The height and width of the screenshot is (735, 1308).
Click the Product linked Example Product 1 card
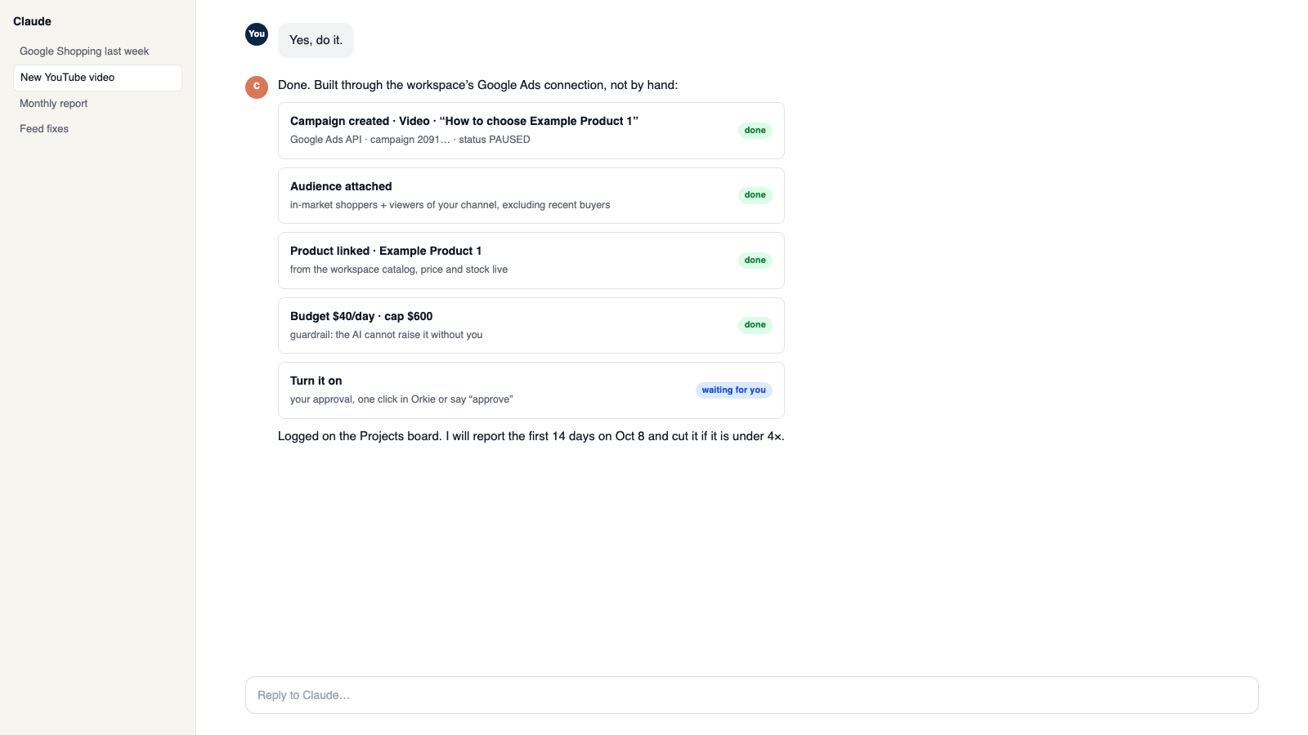(531, 261)
